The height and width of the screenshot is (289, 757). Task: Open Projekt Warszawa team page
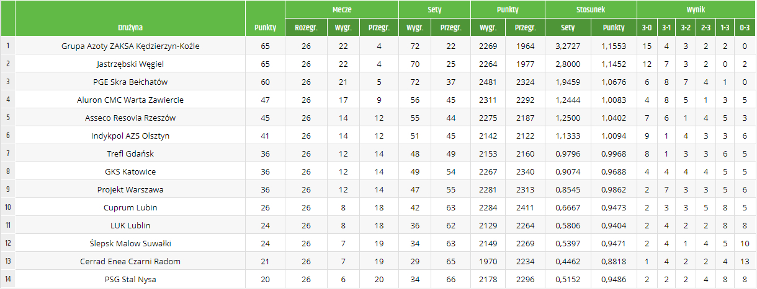pyautogui.click(x=130, y=189)
